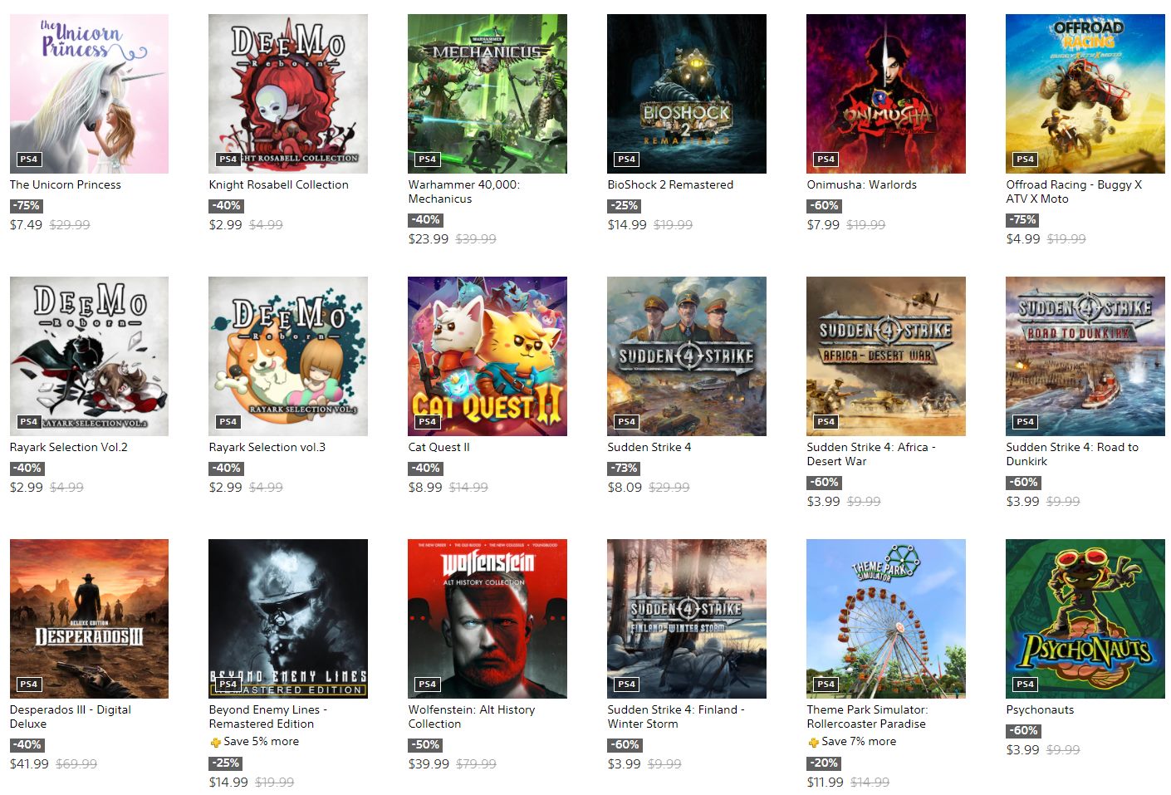The width and height of the screenshot is (1171, 795).
Task: Click the Knight Rosabell Collection title
Action: (x=279, y=184)
